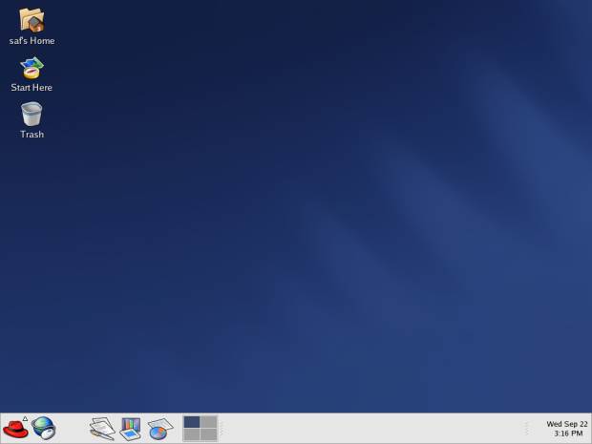Screen dimensions: 592x444
Task: Launch the web browser globe icon
Action: [44, 428]
